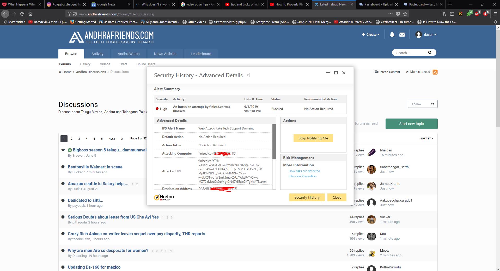Screen dimensions: 500x271
Task: Click the Start new topic button
Action: tap(411, 124)
